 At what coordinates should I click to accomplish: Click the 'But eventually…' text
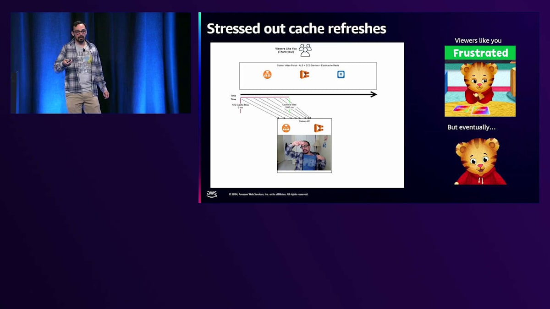click(x=472, y=127)
